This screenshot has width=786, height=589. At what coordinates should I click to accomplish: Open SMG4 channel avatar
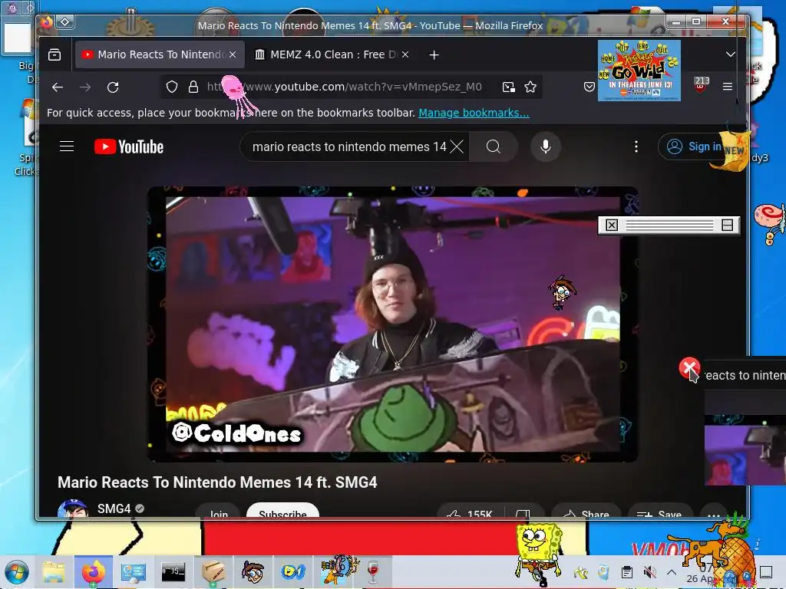pyautogui.click(x=73, y=509)
